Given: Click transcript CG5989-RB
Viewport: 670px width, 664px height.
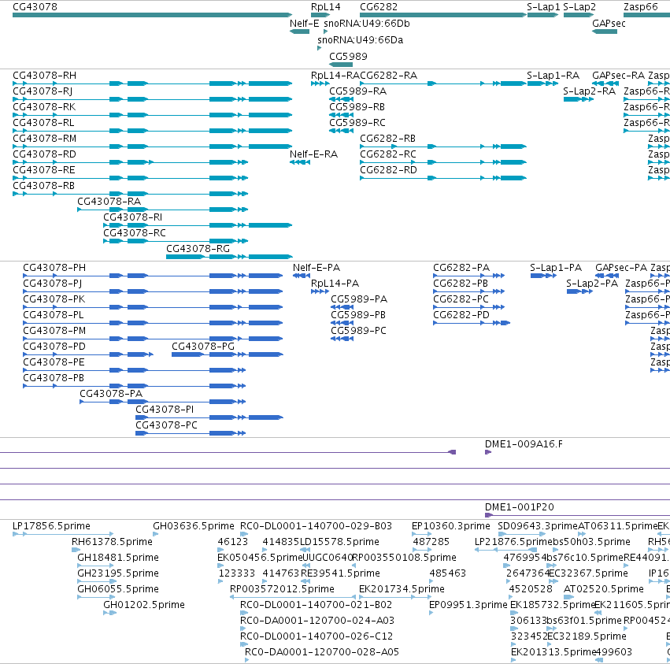Looking at the screenshot, I should 357,107.
